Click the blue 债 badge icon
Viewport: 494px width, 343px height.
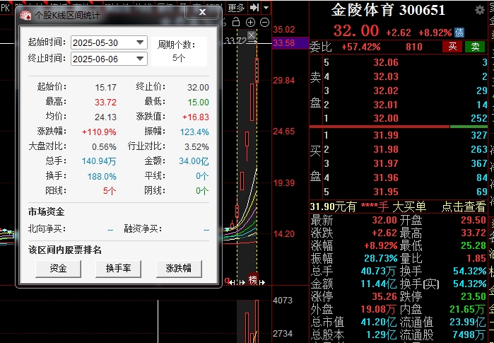click(459, 33)
